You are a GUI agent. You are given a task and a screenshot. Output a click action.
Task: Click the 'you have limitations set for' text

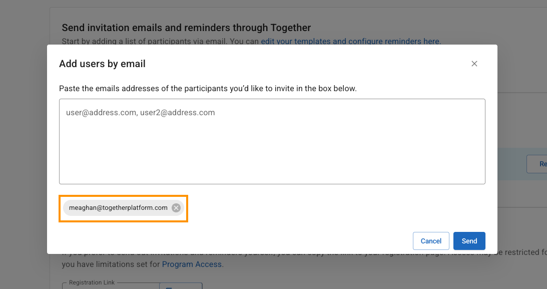110,264
